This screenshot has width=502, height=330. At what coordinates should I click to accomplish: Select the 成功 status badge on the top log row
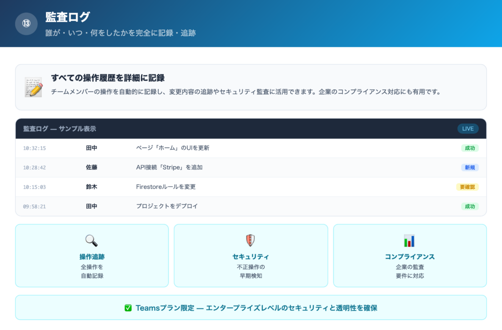[x=470, y=148]
